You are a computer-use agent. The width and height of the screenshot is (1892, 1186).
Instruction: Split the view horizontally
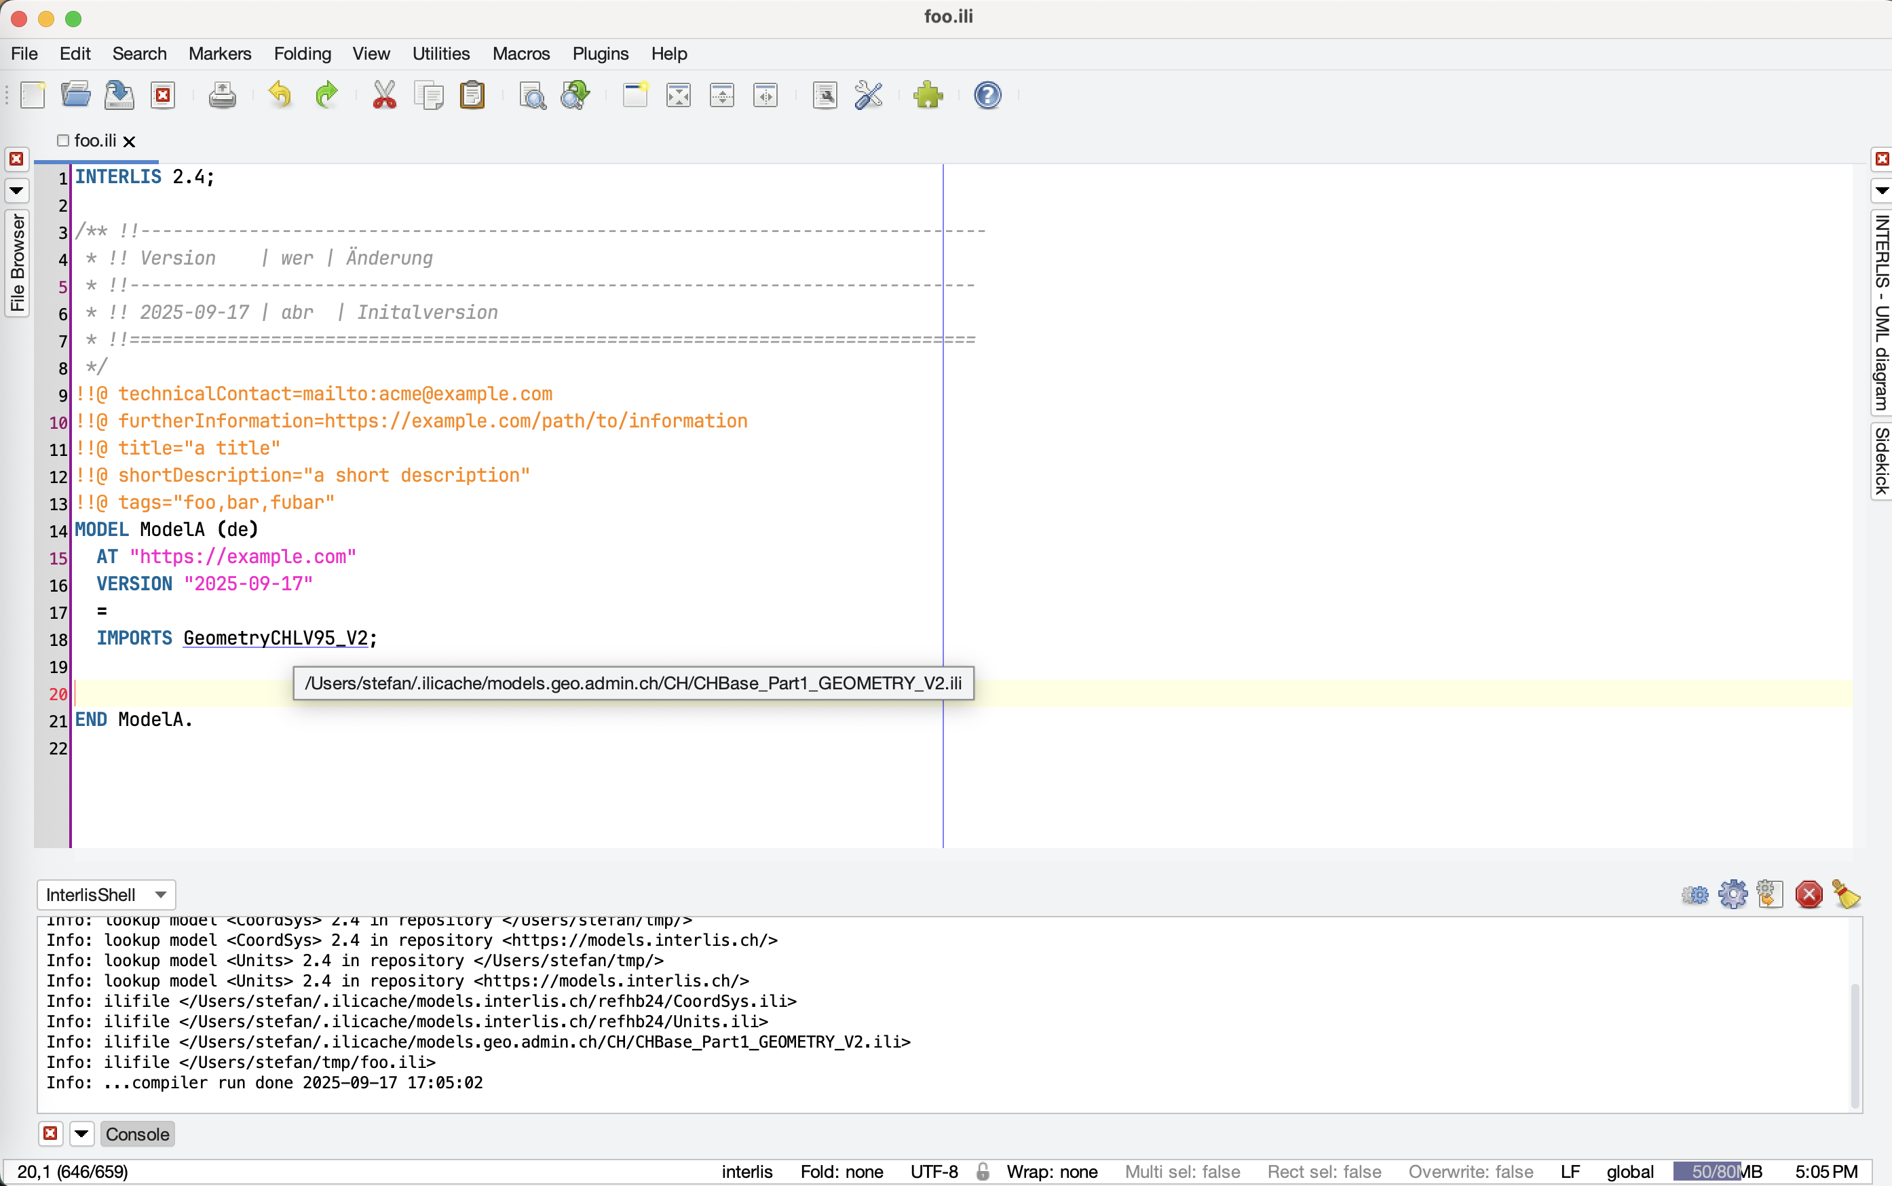pos(721,96)
